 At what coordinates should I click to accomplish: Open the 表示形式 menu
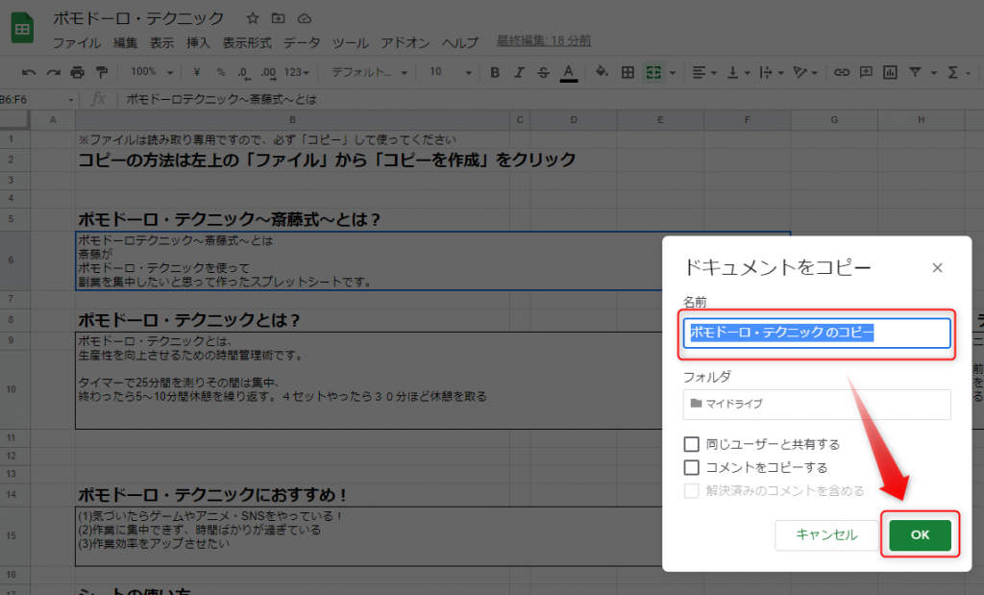click(x=247, y=43)
